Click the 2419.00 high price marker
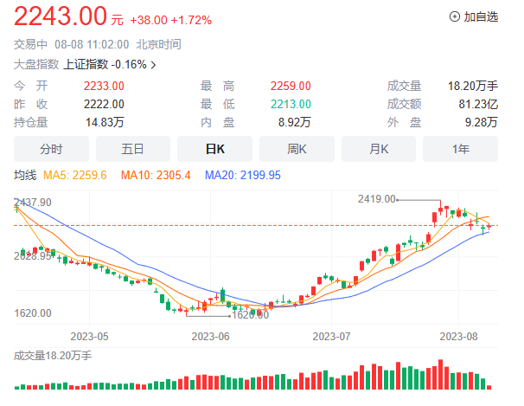524x406 pixels. [x=377, y=199]
